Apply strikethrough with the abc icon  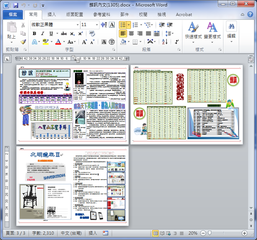tap(64, 34)
